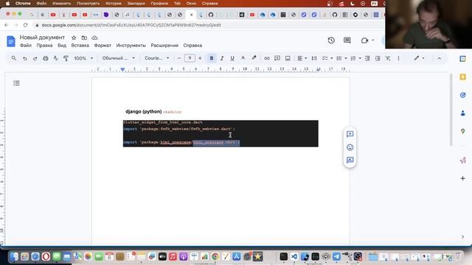Open the paragraph style dropdown
The height and width of the screenshot is (265, 472).
pos(118,58)
